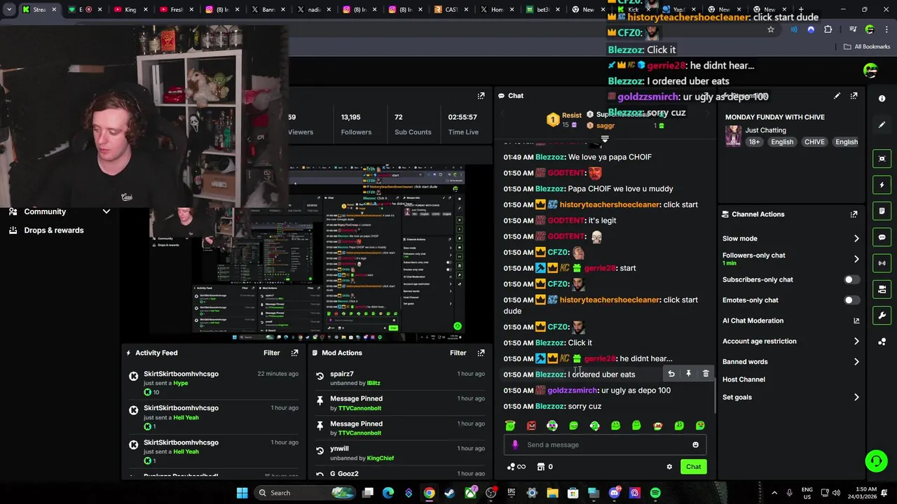Expand Banned words settings
The height and width of the screenshot is (504, 897).
(856, 362)
